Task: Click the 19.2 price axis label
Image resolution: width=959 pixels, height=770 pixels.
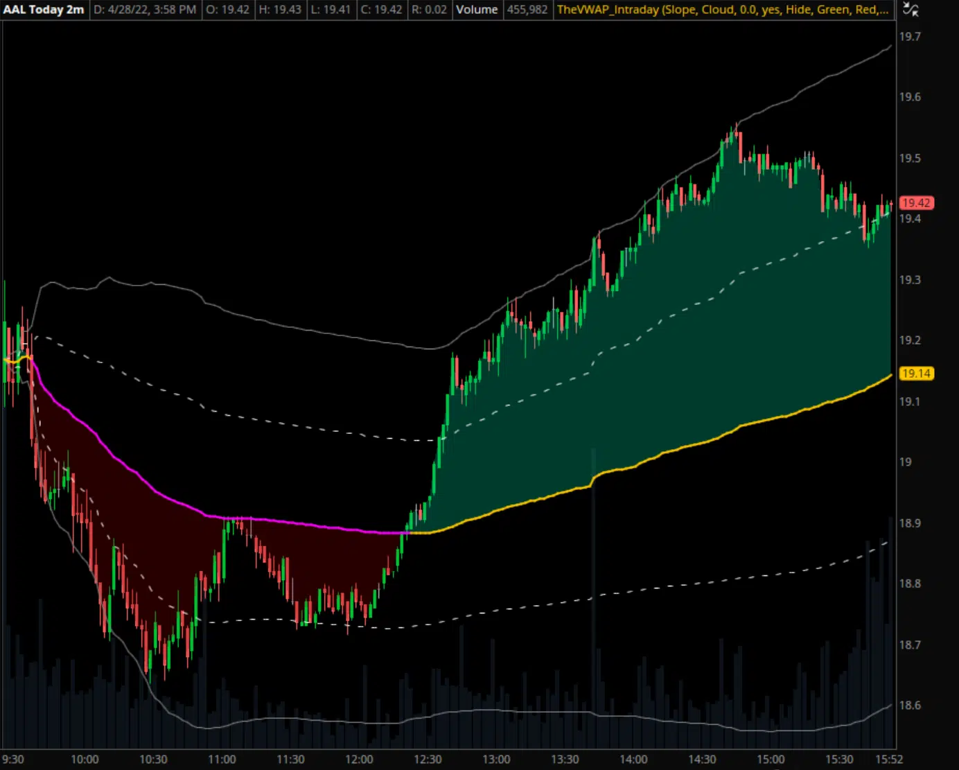Action: tap(910, 340)
